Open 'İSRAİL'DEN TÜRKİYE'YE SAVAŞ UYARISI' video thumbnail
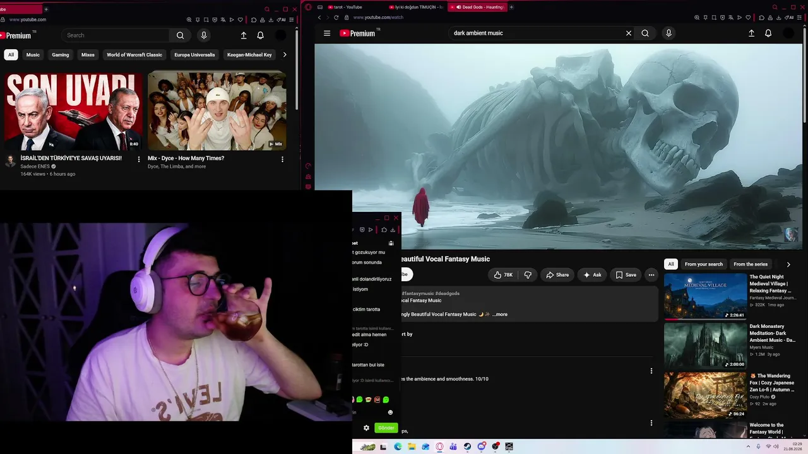This screenshot has width=808, height=454. (x=74, y=111)
